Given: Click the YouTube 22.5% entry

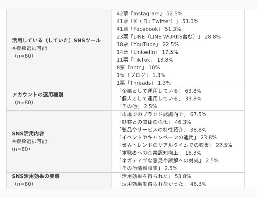Looking at the screenshot, I should click(x=148, y=44).
